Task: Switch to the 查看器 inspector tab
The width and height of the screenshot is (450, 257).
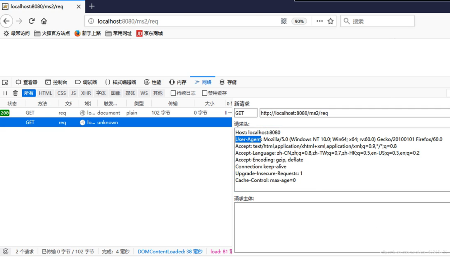Action: point(26,82)
